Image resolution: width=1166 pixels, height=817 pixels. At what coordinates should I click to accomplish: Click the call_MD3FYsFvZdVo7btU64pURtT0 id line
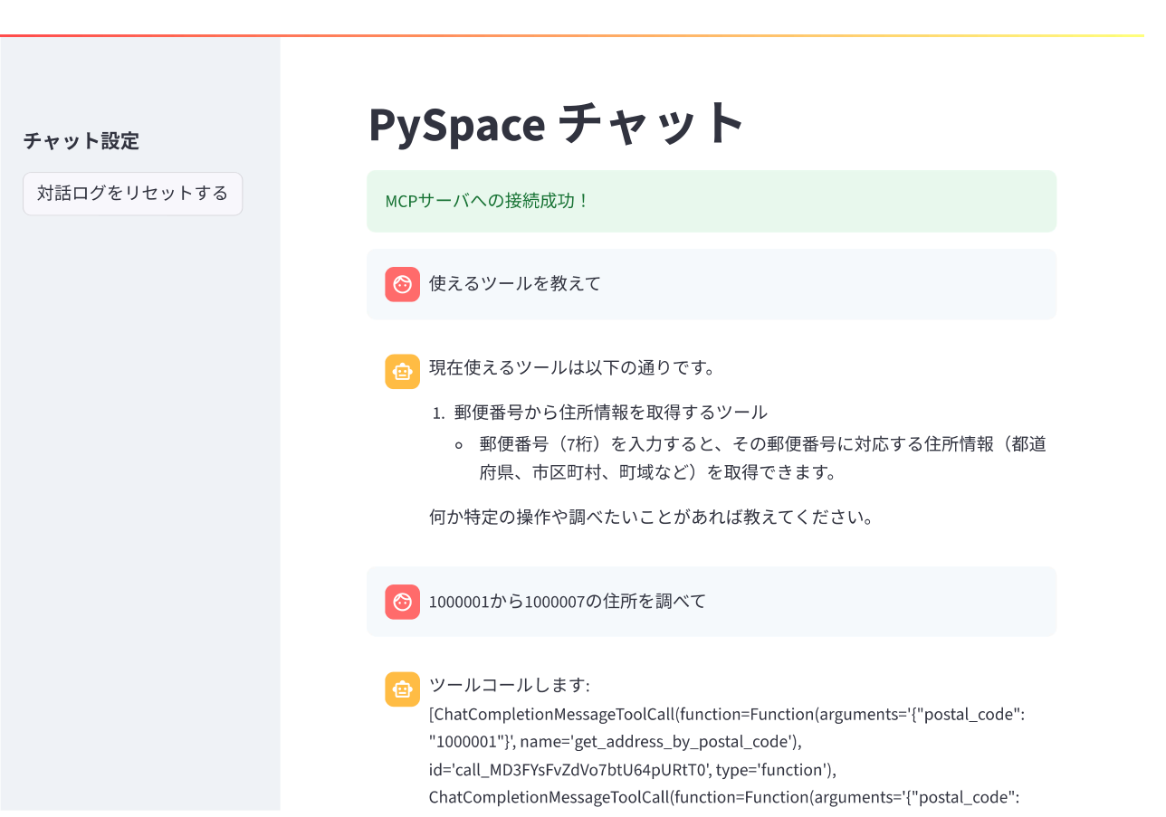pos(632,770)
